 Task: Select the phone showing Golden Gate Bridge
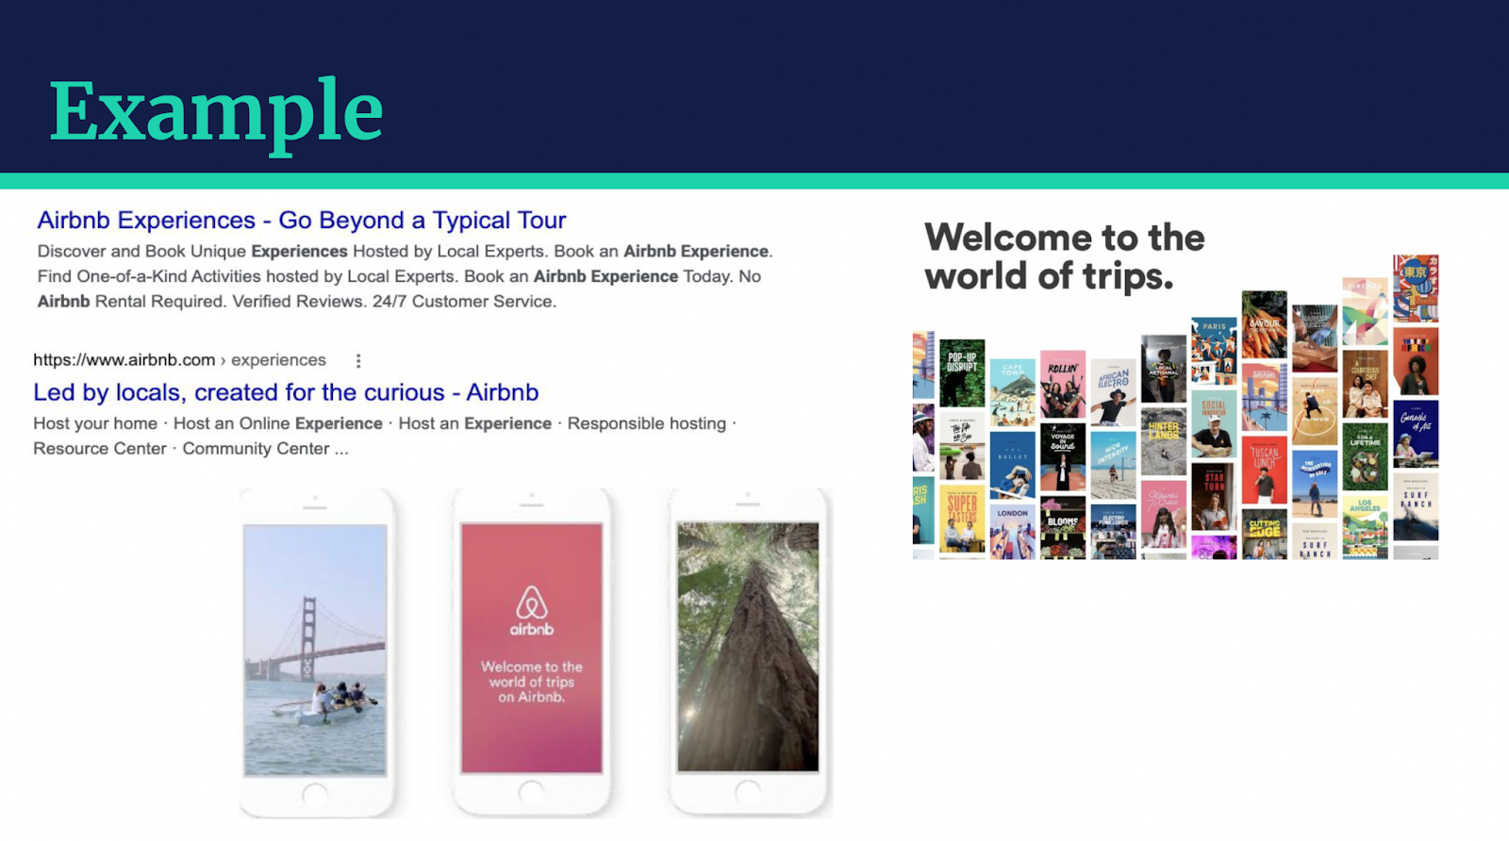[x=316, y=652]
